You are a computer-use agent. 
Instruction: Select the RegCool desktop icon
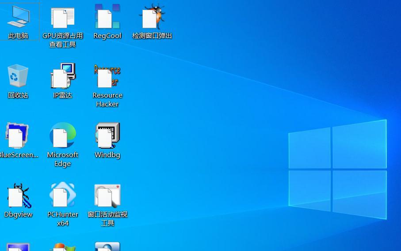107,16
